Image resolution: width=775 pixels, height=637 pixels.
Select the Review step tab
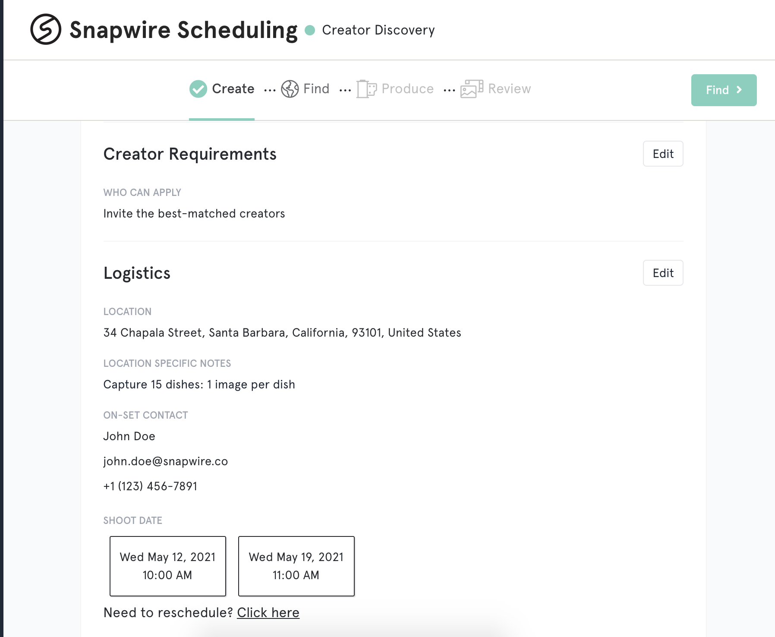pos(496,89)
